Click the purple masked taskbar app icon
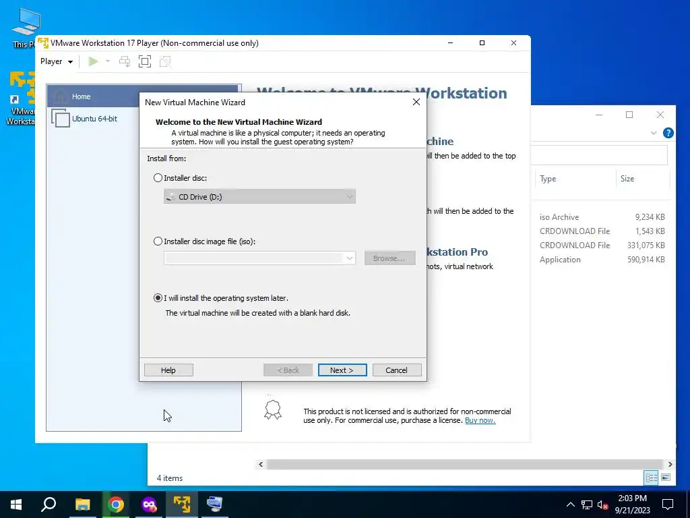 tap(149, 505)
